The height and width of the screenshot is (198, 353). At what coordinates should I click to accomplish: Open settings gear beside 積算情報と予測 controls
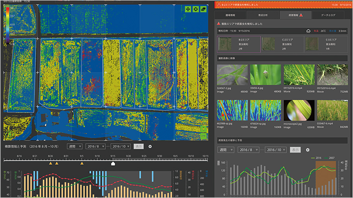click(x=150, y=146)
